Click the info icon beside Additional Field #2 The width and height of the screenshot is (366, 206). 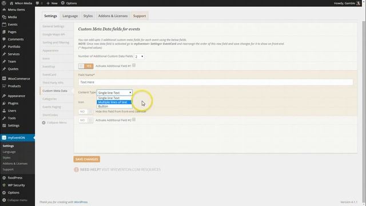[134, 120]
